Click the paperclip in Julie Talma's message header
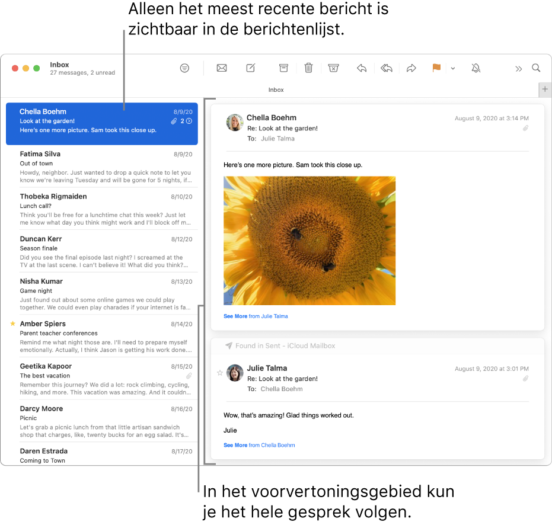The height and width of the screenshot is (525, 552). point(525,379)
